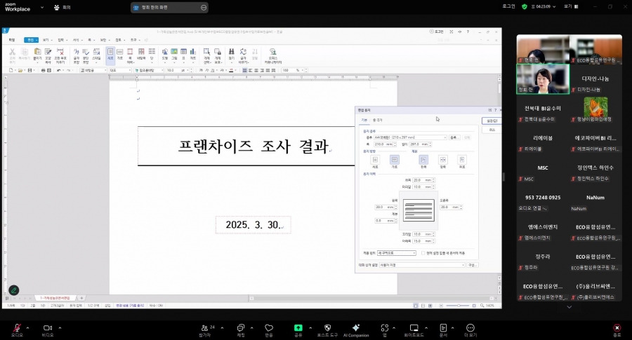Click the Zoom 공유 (share screen) button

(x=298, y=329)
